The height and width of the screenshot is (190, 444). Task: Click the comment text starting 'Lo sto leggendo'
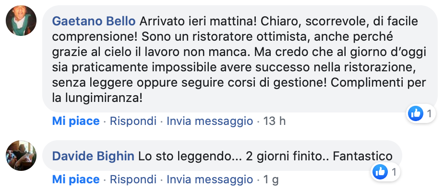click(x=265, y=156)
